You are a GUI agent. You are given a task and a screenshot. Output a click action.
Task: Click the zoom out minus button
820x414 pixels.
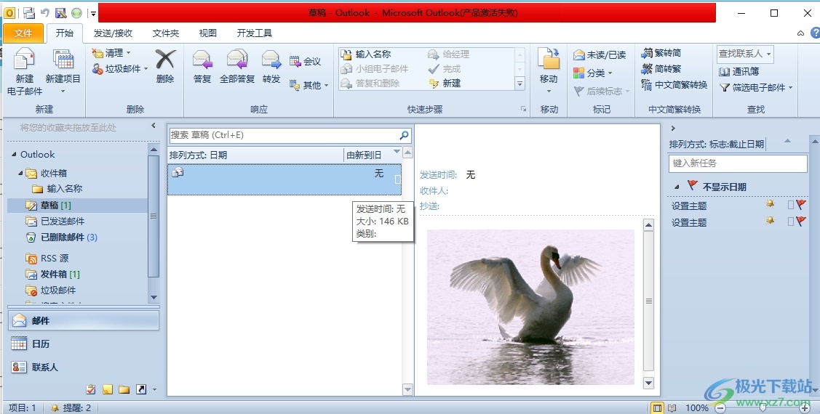[720, 407]
